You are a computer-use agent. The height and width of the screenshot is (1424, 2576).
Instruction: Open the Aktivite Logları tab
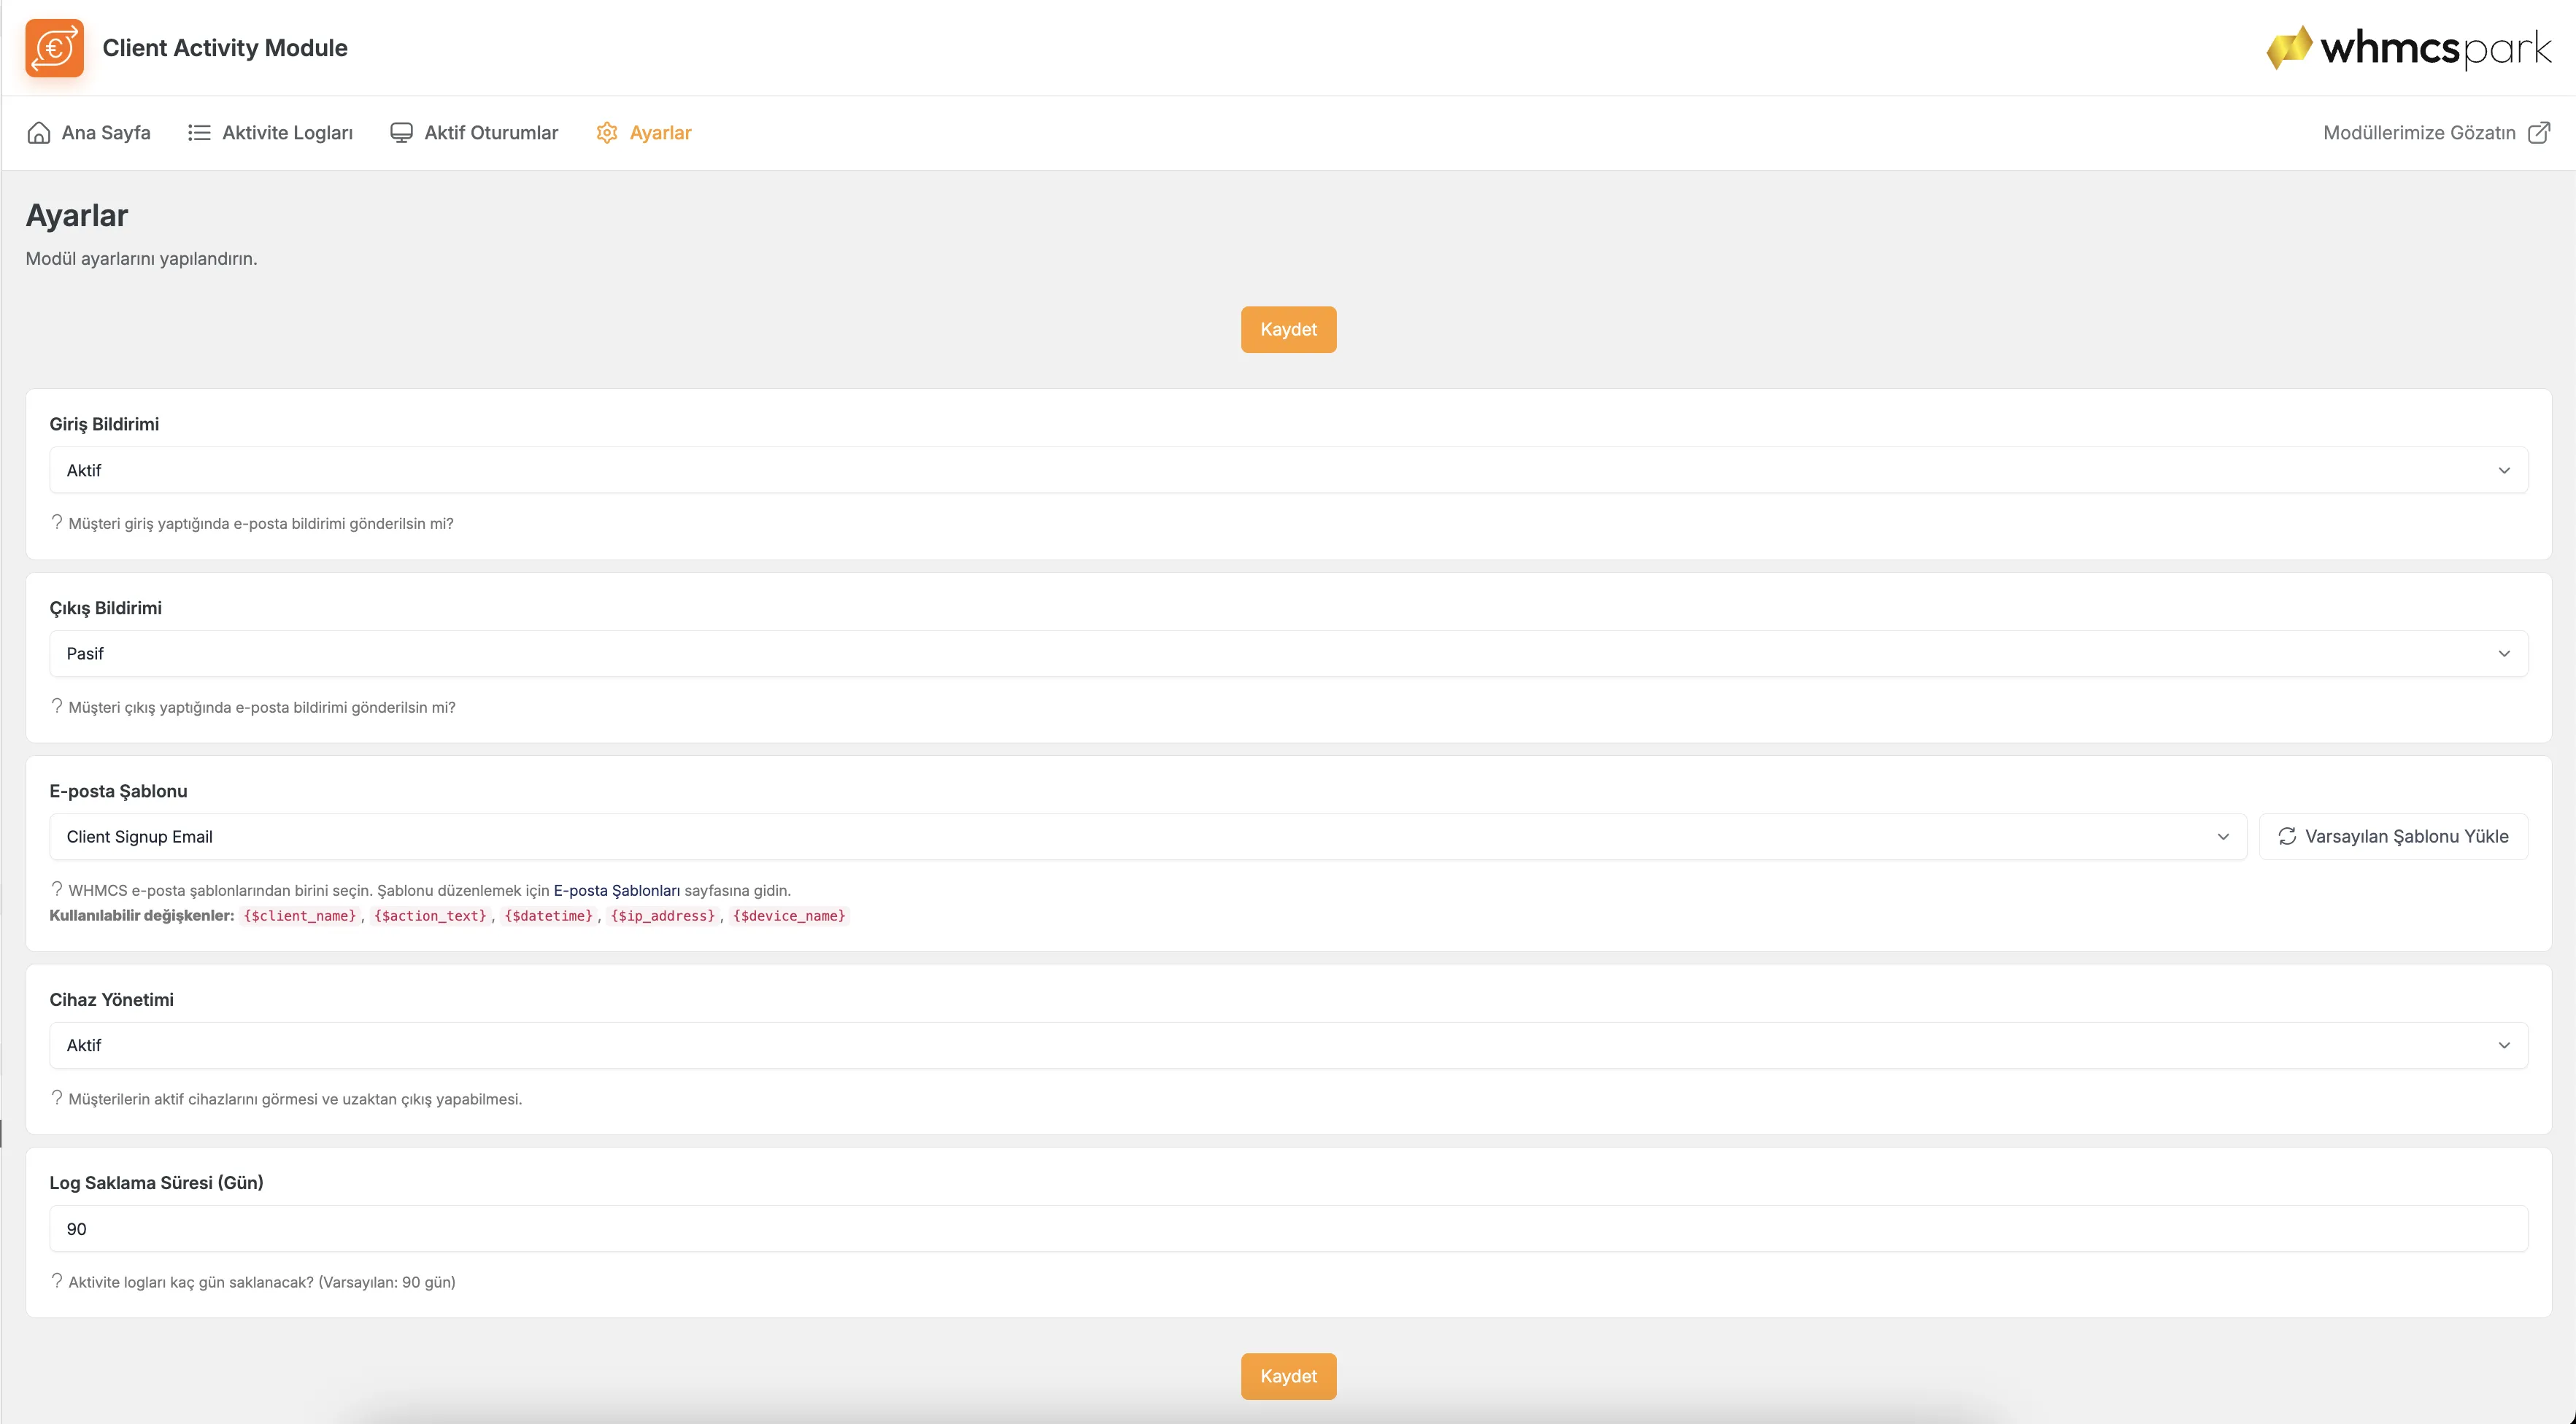pos(270,133)
